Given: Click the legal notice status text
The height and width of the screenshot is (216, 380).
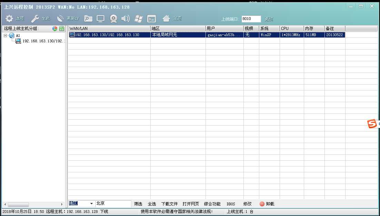Looking at the screenshot, I should coord(177,212).
